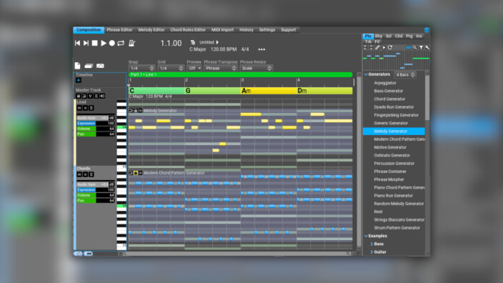Change the Snap value stepper

(151, 69)
